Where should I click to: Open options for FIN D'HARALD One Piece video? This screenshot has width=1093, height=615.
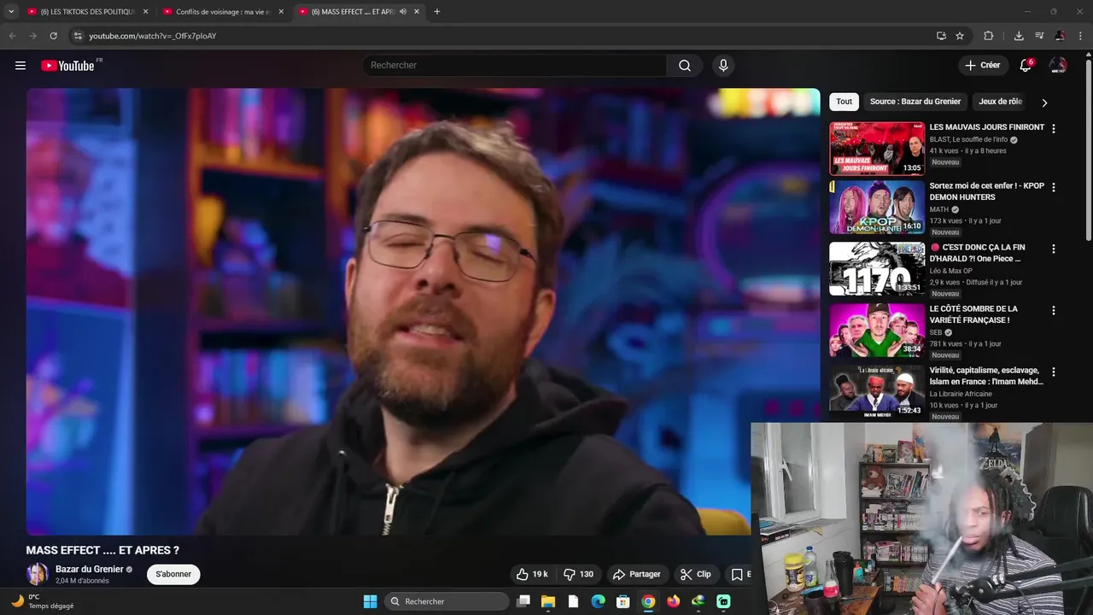click(1053, 249)
